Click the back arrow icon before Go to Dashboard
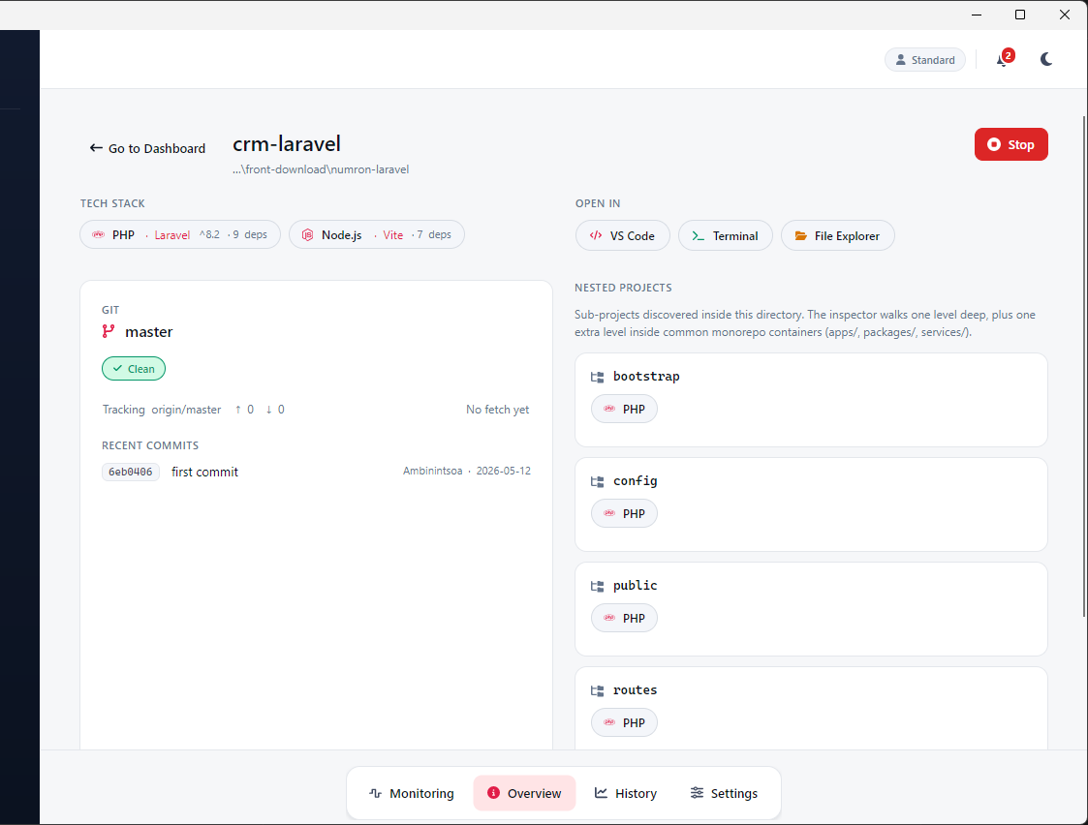This screenshot has height=825, width=1088. pos(96,148)
